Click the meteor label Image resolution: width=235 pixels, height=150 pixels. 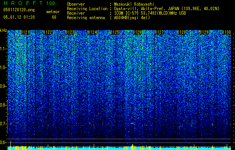tap(53, 12)
